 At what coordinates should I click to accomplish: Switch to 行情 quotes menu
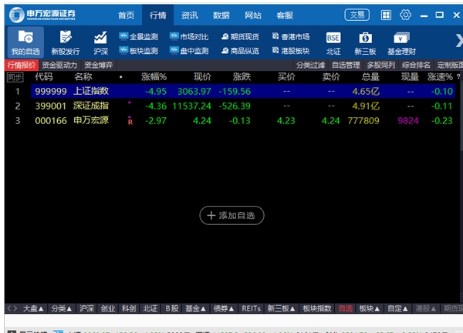pos(157,15)
